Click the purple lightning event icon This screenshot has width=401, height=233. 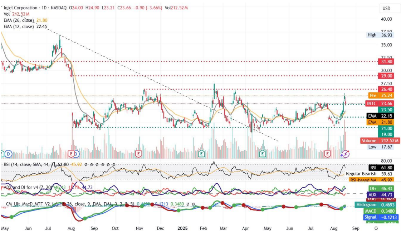coord(346,154)
